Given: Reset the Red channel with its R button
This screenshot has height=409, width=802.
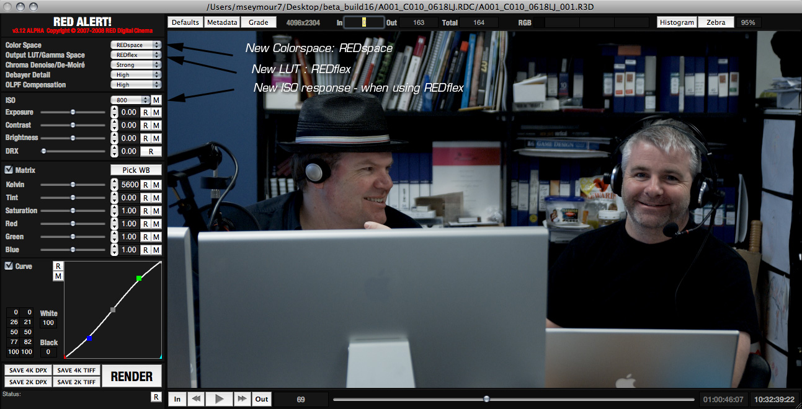Looking at the screenshot, I should [145, 224].
